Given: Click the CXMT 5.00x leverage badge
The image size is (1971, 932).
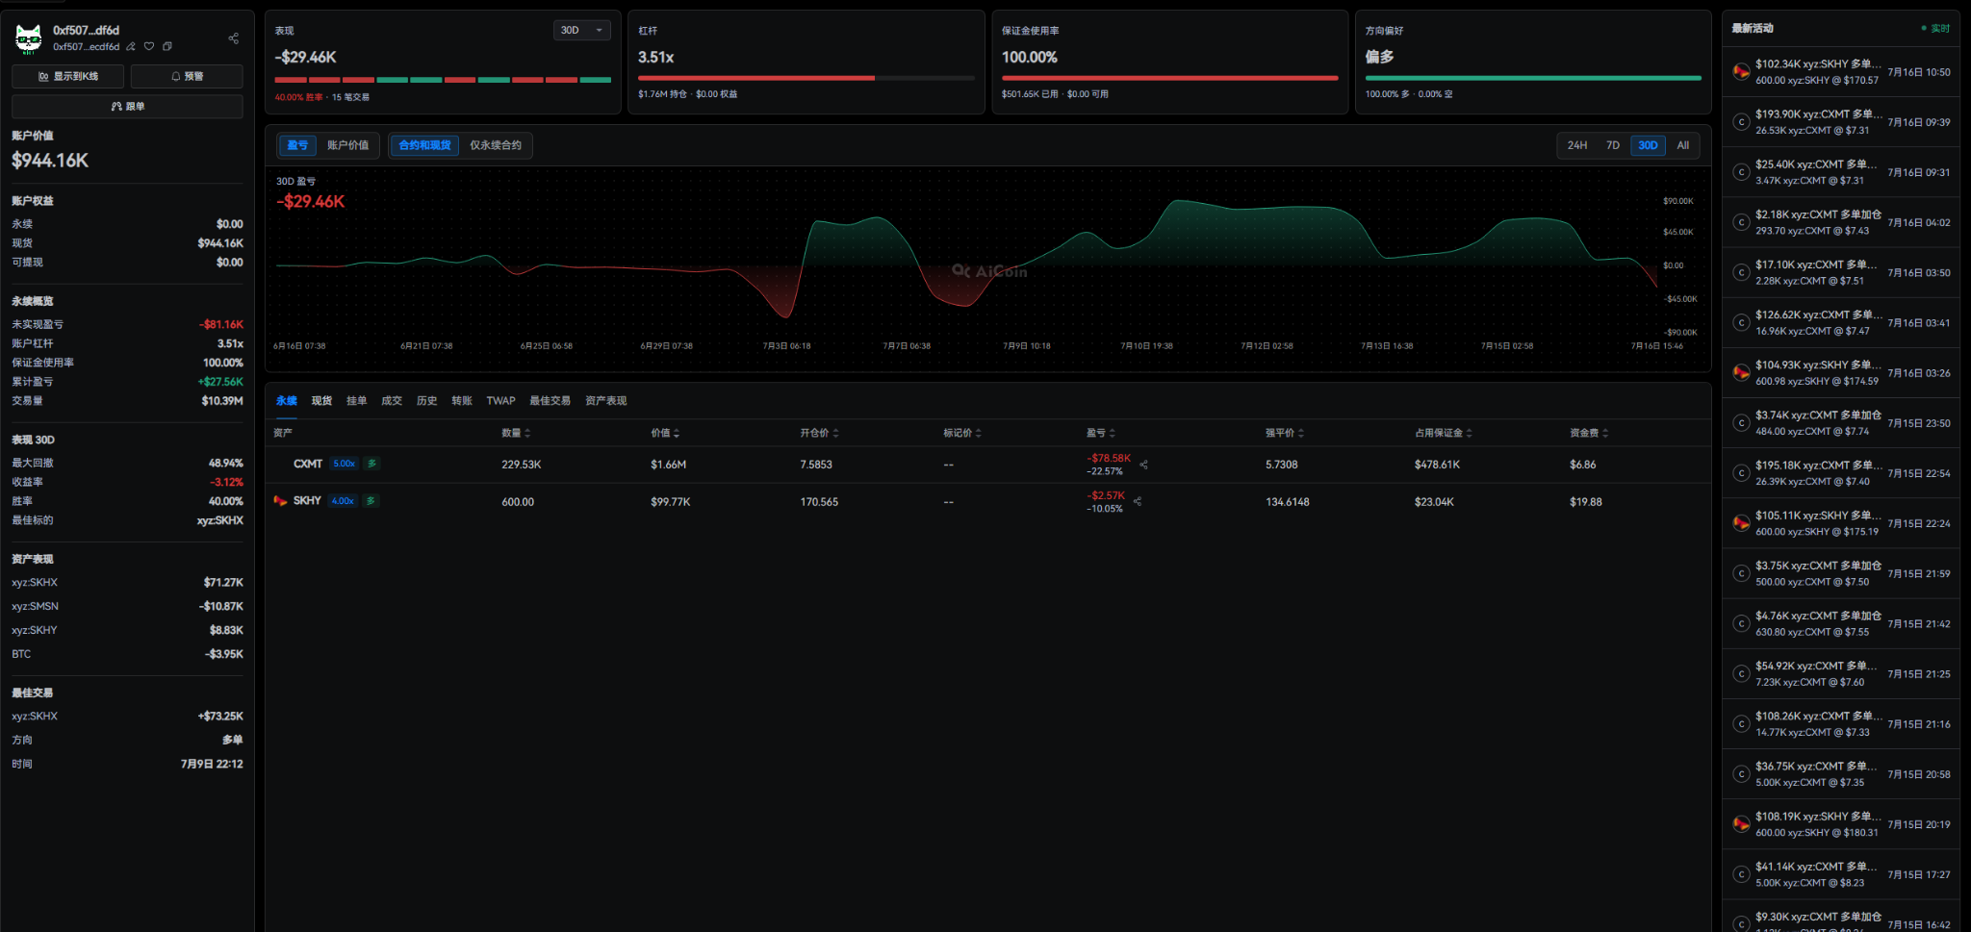Looking at the screenshot, I should [345, 464].
